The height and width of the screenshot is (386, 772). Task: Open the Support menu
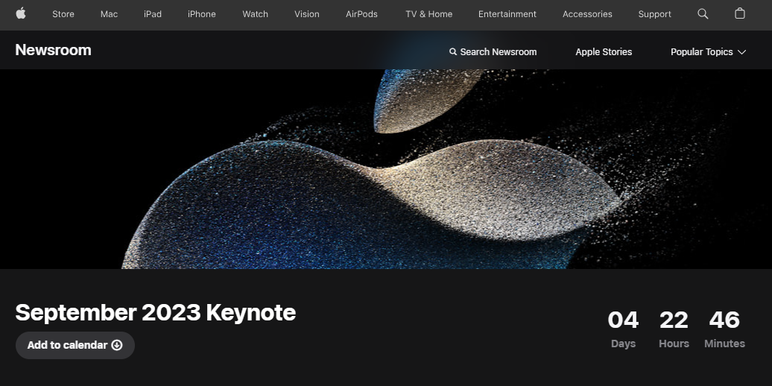click(654, 14)
